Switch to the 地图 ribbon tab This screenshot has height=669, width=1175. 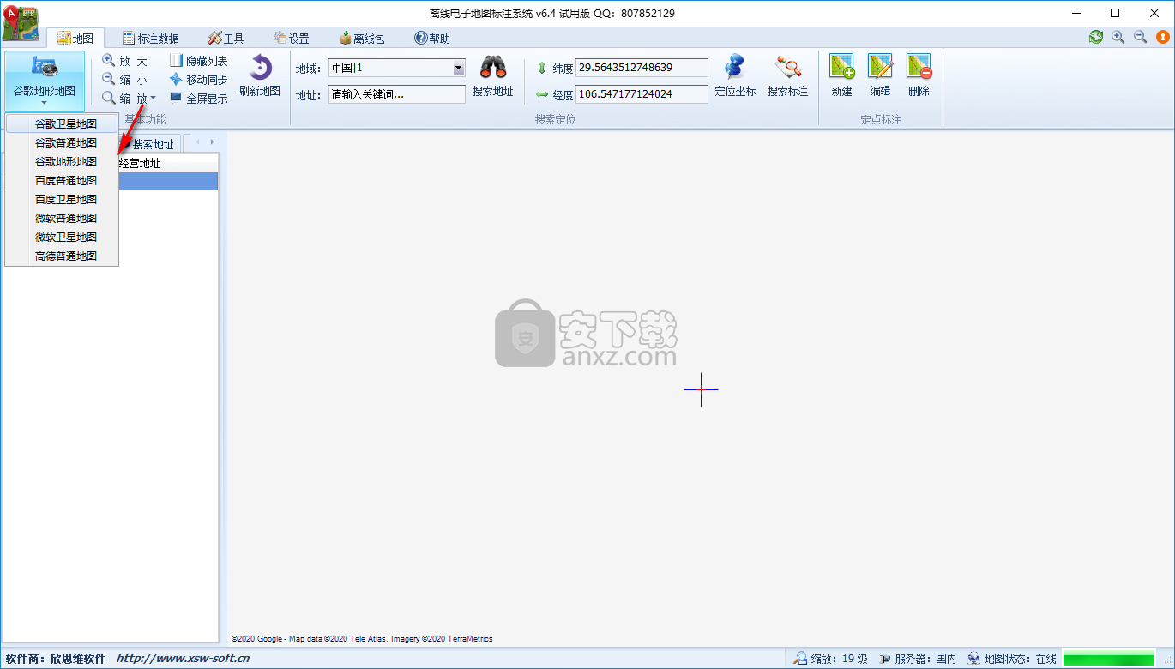[x=75, y=38]
